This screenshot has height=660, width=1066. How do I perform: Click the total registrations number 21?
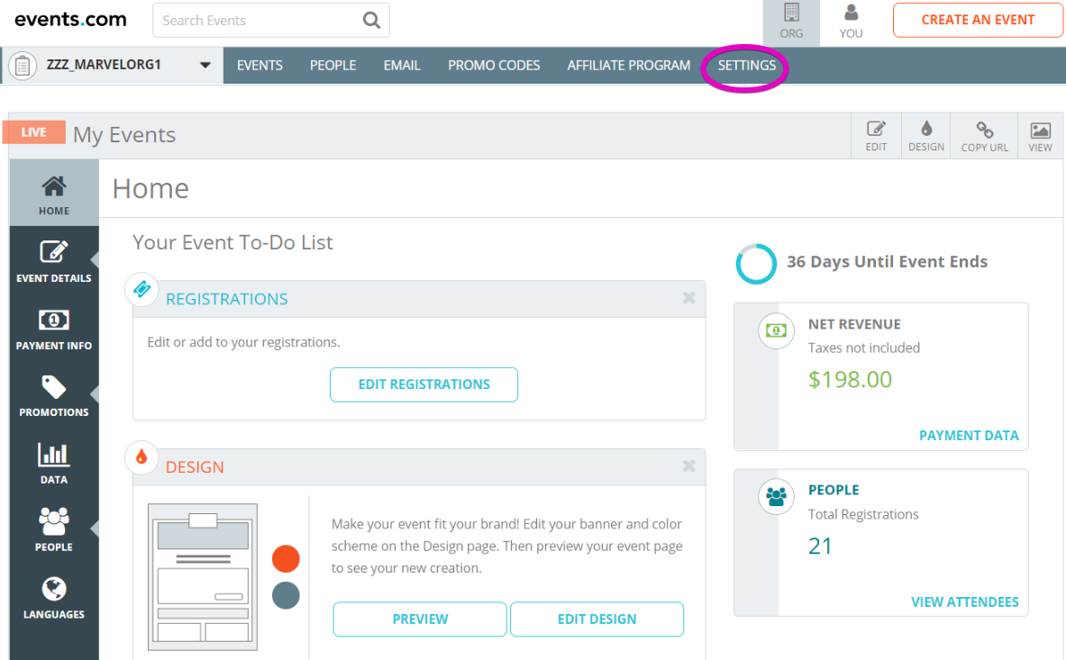click(820, 546)
